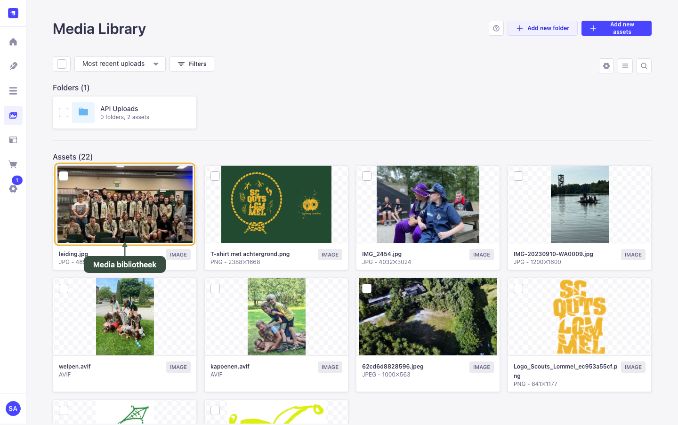
Task: Click IMAGE badge on welpen.avif card
Action: pyautogui.click(x=178, y=367)
